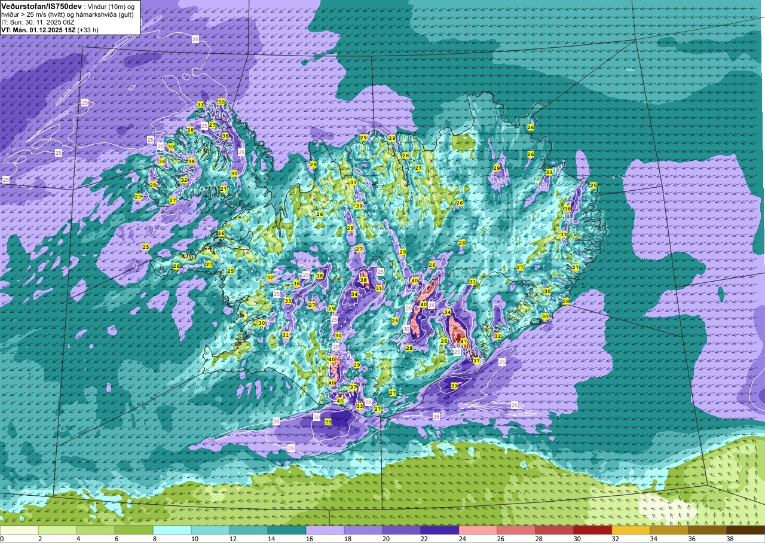Click the "VT: Mán. 01.12.2025 15Z" valid time
Image resolution: width=765 pixels, height=543 pixels.
pyautogui.click(x=38, y=29)
